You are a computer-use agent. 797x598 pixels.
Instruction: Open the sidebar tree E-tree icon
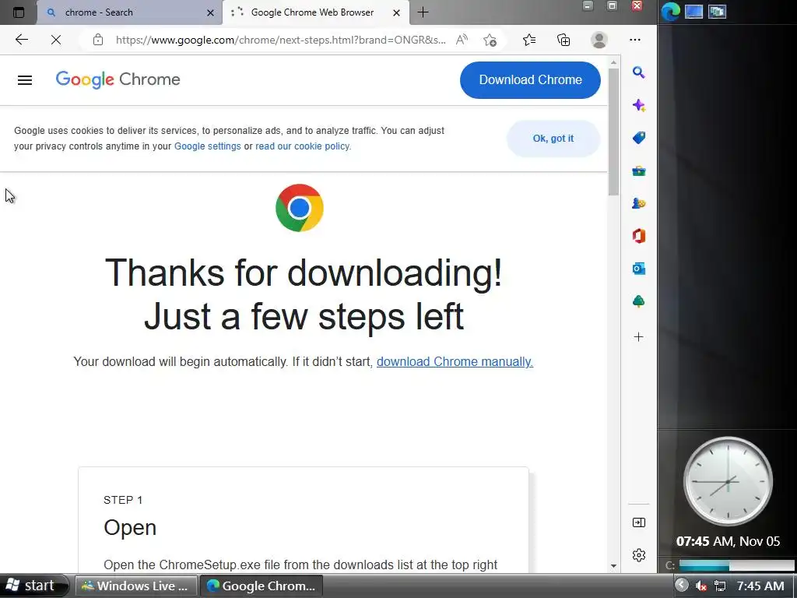point(639,301)
